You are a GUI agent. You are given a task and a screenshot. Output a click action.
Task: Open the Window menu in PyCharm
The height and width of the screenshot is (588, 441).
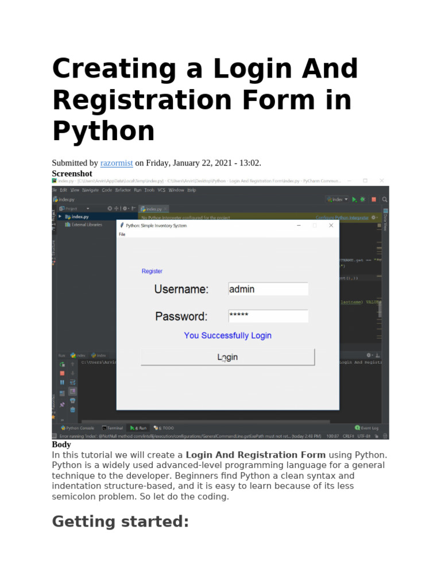(176, 190)
